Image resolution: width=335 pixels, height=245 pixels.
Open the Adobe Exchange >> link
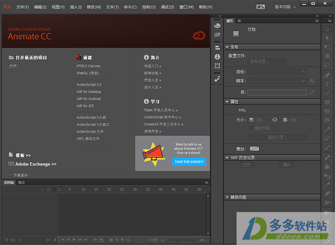pyautogui.click(x=36, y=164)
